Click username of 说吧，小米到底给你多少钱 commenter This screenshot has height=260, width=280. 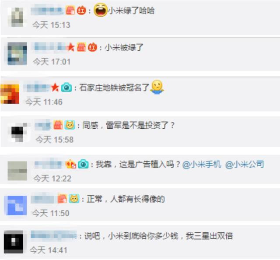[53, 235]
